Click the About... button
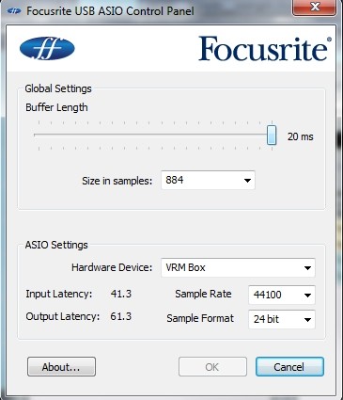 [x=61, y=367]
